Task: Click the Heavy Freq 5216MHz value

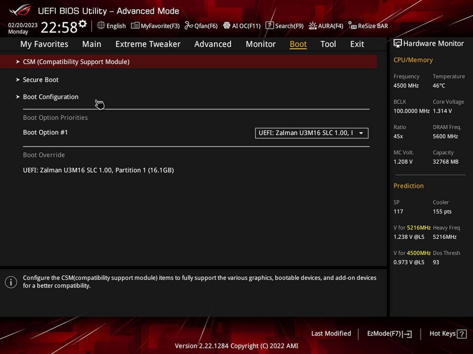Action: (x=445, y=237)
